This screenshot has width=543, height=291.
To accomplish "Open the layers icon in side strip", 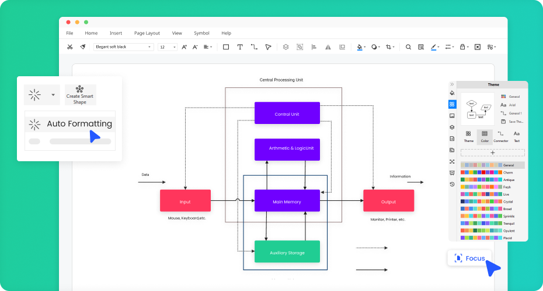I will point(452,127).
